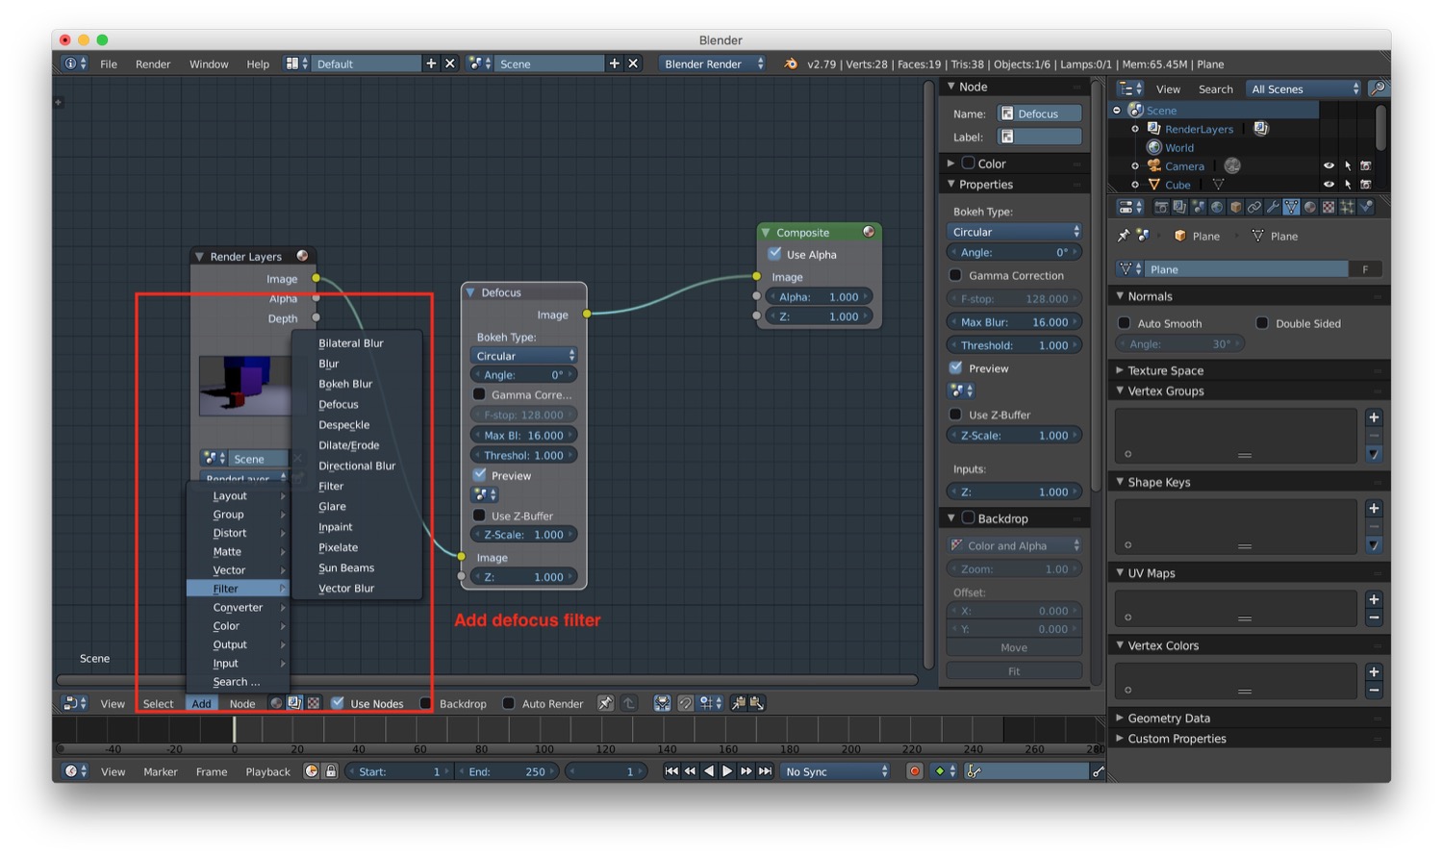Adjust the Max Blur slider in Properties panel
This screenshot has height=857, width=1443.
point(1015,322)
